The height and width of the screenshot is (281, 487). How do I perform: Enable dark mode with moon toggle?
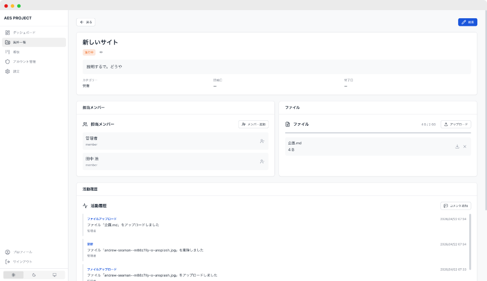tap(34, 275)
